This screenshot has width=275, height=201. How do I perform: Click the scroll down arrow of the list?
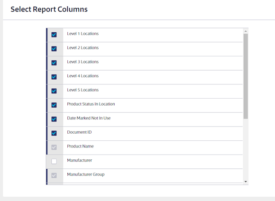tap(246, 182)
